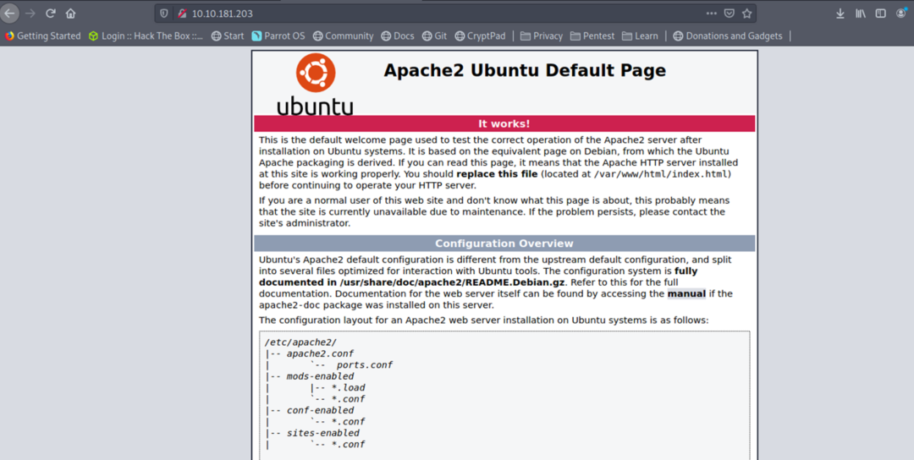Open Donations and Gadgets bookmark
This screenshot has width=914, height=460.
point(728,36)
